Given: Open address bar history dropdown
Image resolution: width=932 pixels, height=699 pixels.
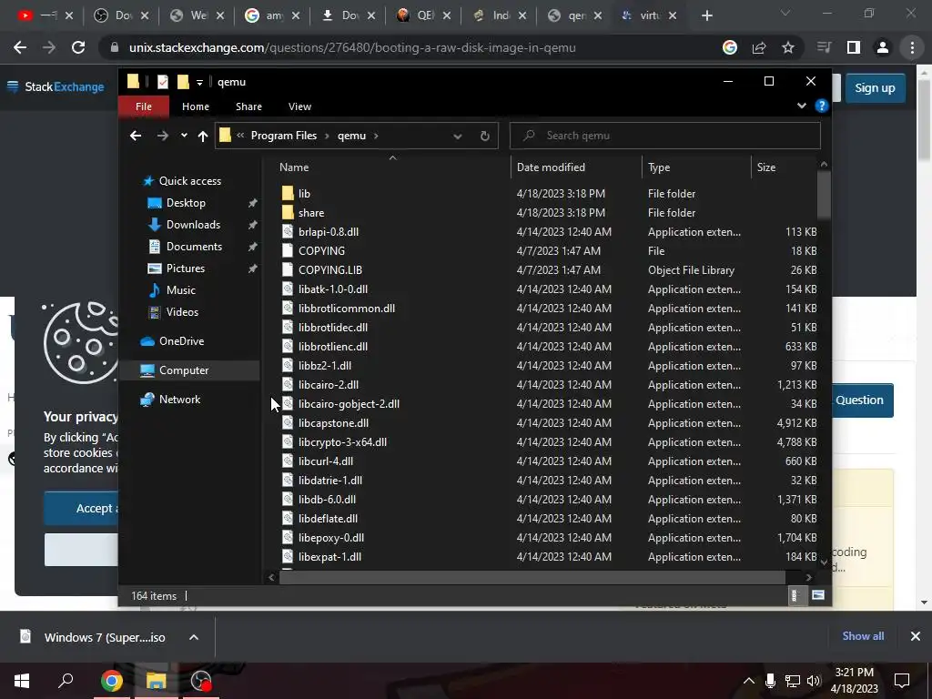Looking at the screenshot, I should (x=458, y=137).
